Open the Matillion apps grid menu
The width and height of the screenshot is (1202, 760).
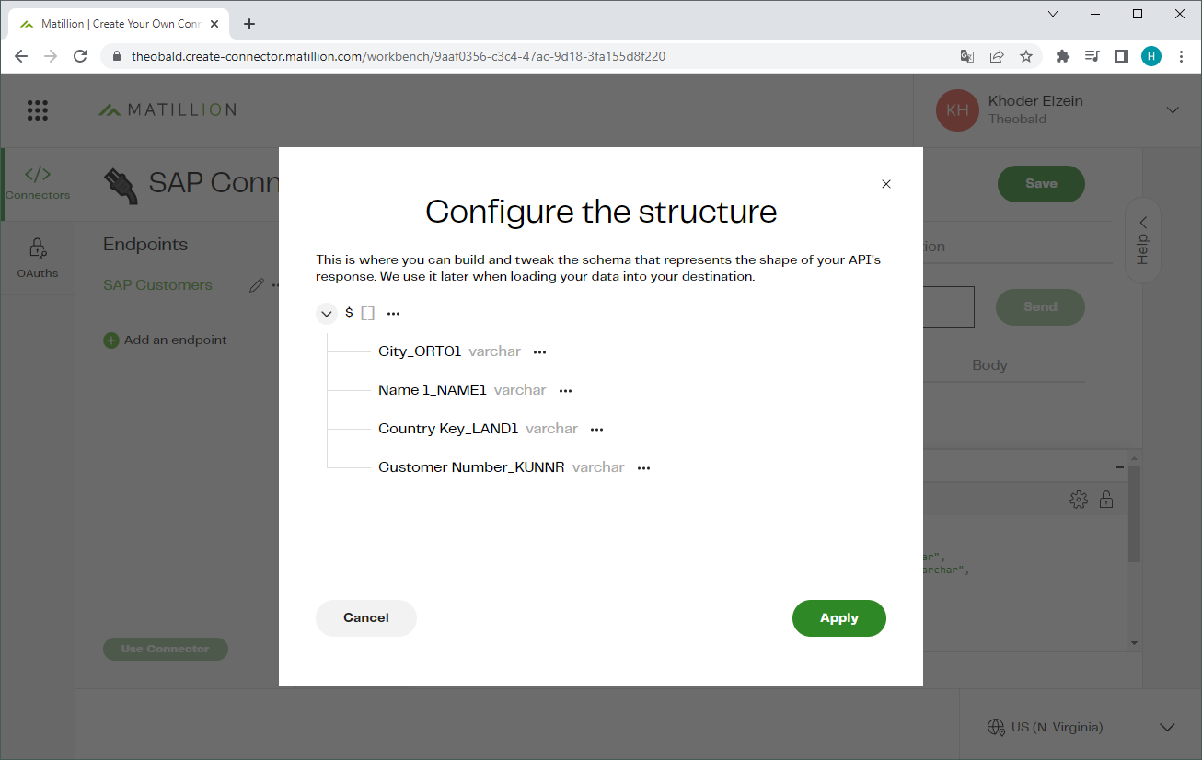pyautogui.click(x=38, y=110)
